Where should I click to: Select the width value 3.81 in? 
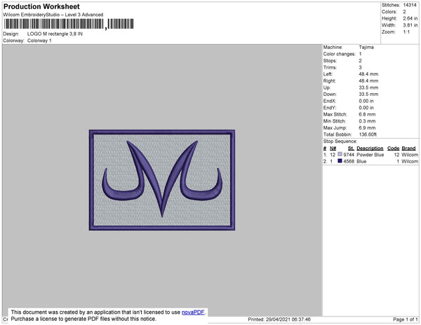coord(410,25)
